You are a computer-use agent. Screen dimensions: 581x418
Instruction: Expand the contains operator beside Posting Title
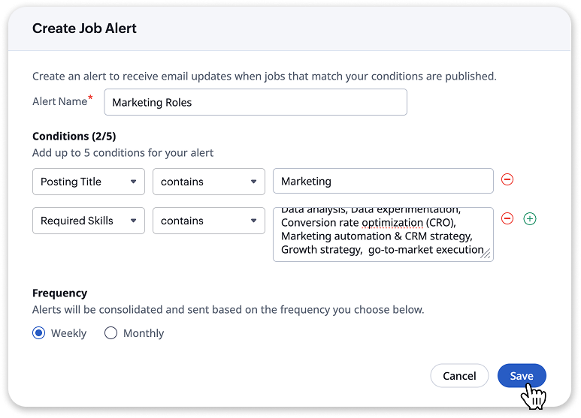209,182
